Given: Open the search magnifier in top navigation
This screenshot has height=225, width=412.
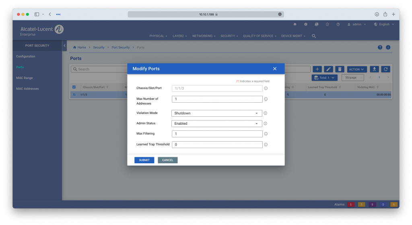Looking at the screenshot, I should pyautogui.click(x=314, y=36).
